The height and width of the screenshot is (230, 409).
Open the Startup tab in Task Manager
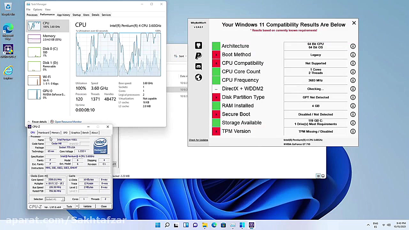(x=76, y=15)
